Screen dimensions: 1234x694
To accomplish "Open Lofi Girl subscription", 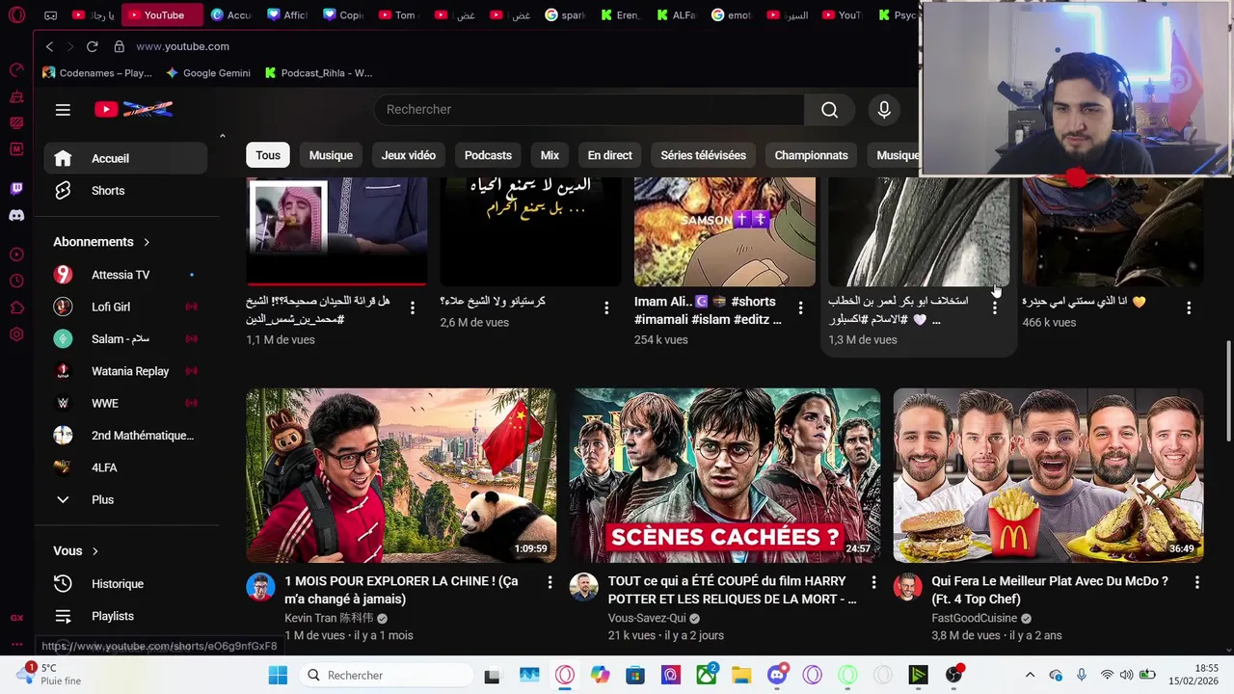I will pos(125,307).
